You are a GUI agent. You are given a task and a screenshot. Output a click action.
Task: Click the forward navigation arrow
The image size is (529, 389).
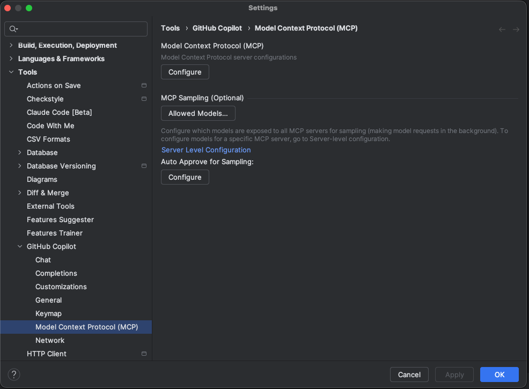coord(516,30)
